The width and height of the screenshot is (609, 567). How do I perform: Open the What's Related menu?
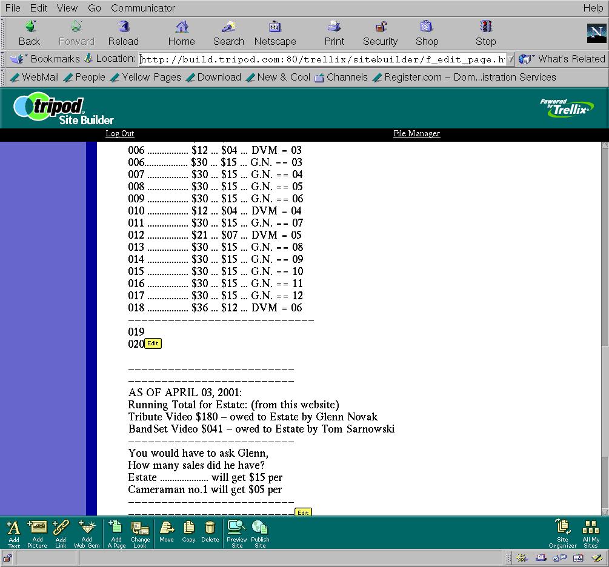(562, 59)
